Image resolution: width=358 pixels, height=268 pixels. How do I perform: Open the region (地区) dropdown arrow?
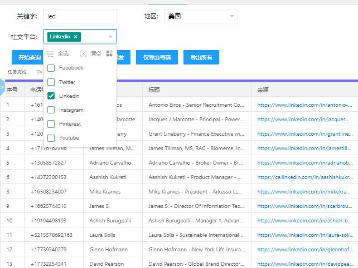[231, 16]
